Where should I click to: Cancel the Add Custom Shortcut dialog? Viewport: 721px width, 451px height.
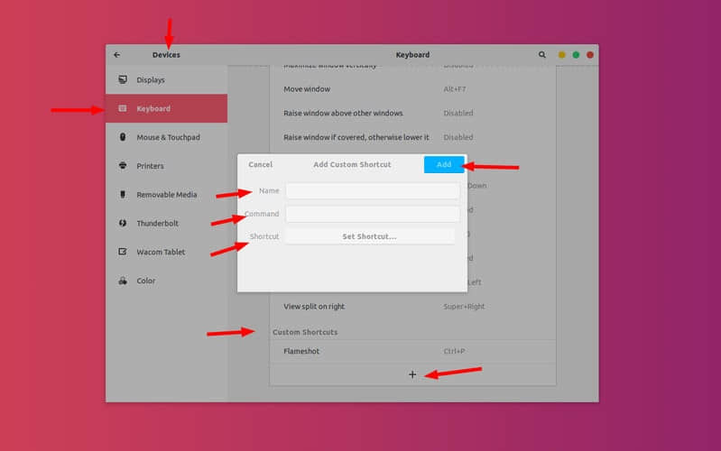[x=260, y=164]
